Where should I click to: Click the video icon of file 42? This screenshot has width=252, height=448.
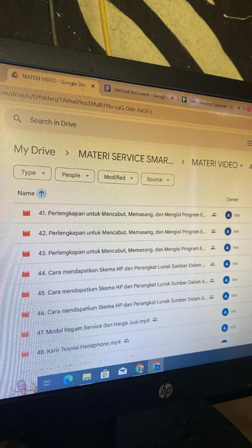pos(26,233)
